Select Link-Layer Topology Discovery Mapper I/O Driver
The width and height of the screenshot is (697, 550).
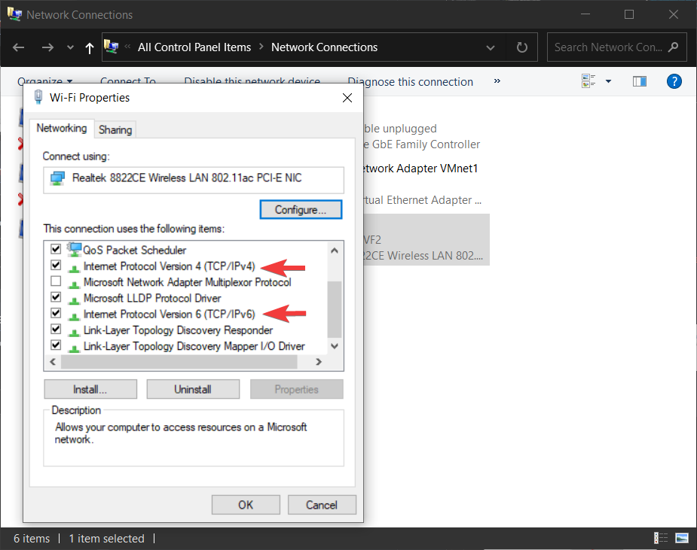coord(194,346)
